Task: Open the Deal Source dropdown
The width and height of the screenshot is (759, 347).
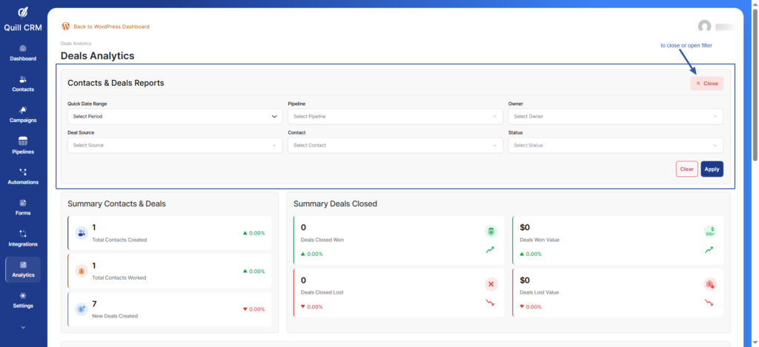Action: point(175,146)
